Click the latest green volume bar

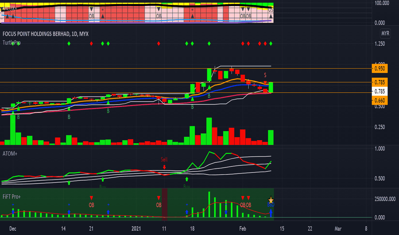[271, 138]
